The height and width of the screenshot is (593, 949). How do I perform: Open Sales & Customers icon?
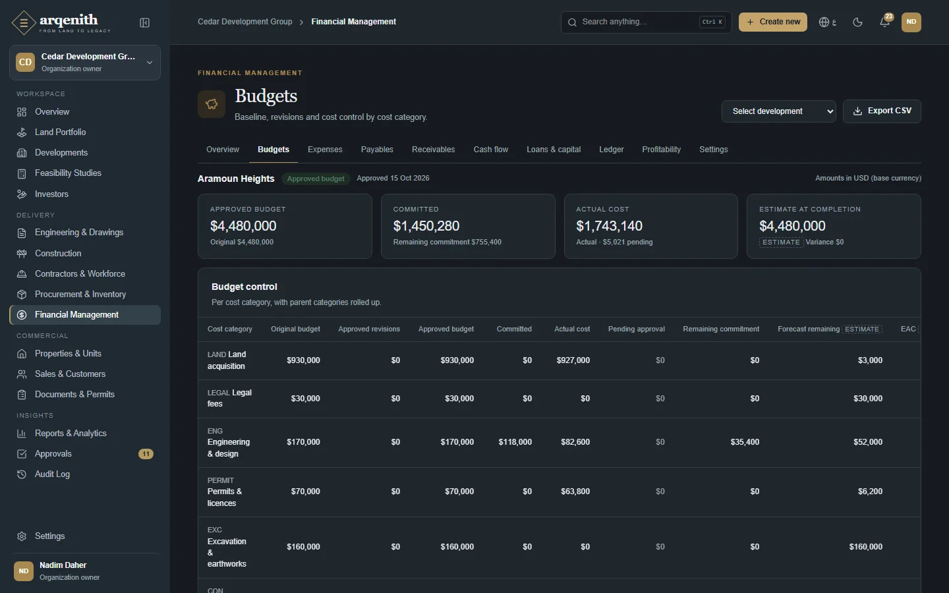tap(22, 374)
